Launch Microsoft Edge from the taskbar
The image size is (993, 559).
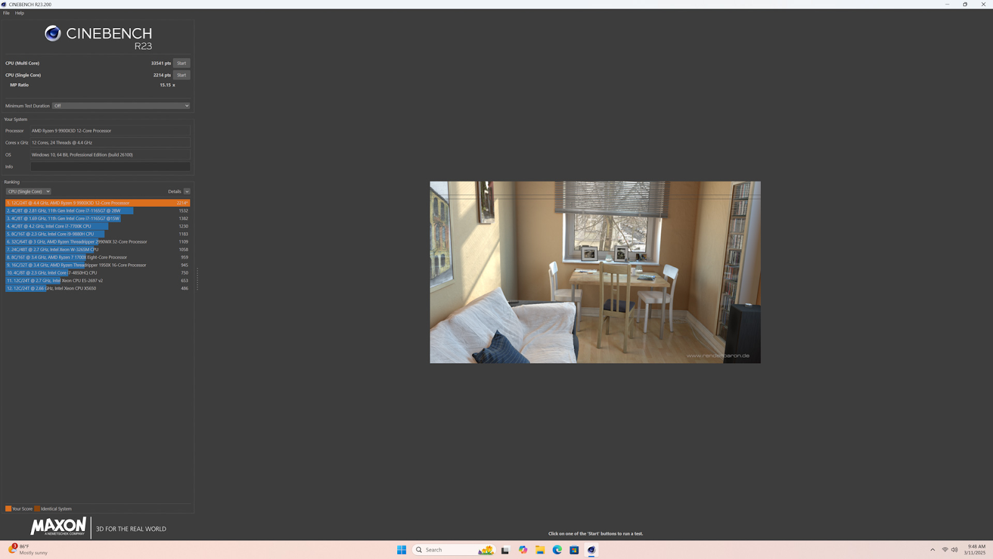[x=557, y=550]
